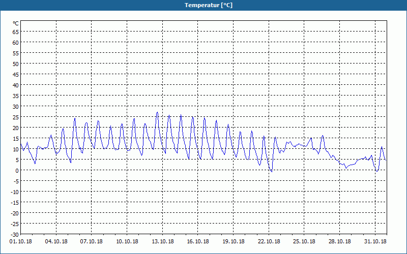The width and height of the screenshot is (407, 254).
Task: Click the 31.10.18 date label
Action: [x=375, y=241]
